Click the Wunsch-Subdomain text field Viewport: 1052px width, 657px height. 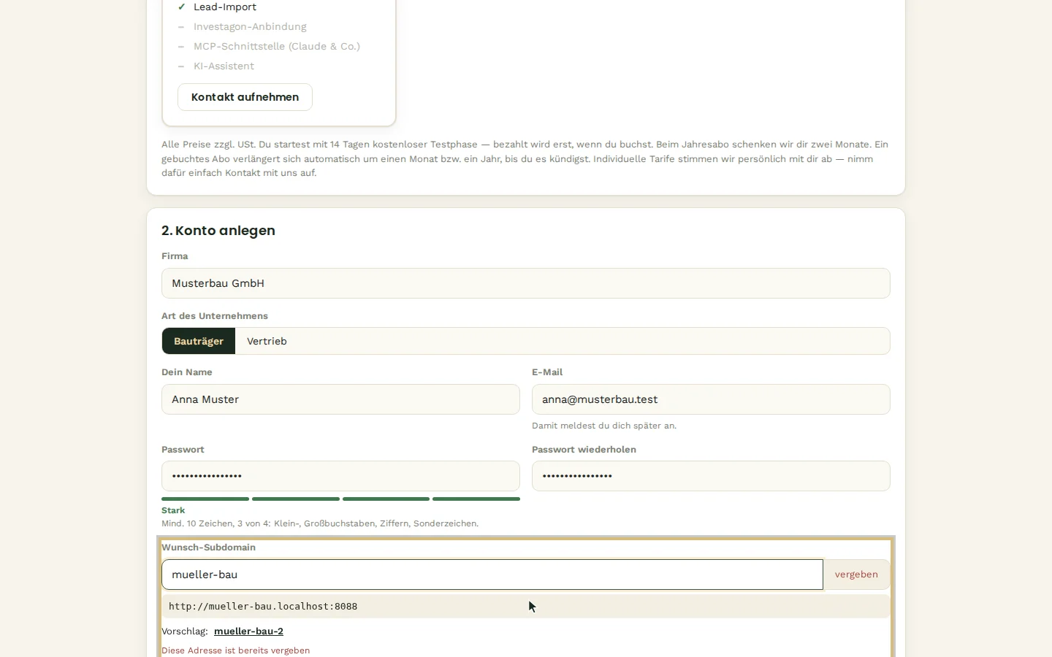492,575
